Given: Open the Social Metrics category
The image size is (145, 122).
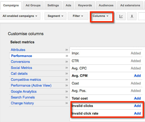Looking at the screenshot, I should [21, 68].
